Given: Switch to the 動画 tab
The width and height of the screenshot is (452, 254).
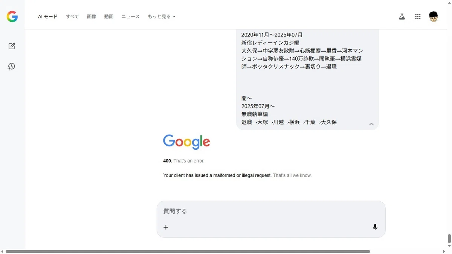Looking at the screenshot, I should pyautogui.click(x=109, y=17).
